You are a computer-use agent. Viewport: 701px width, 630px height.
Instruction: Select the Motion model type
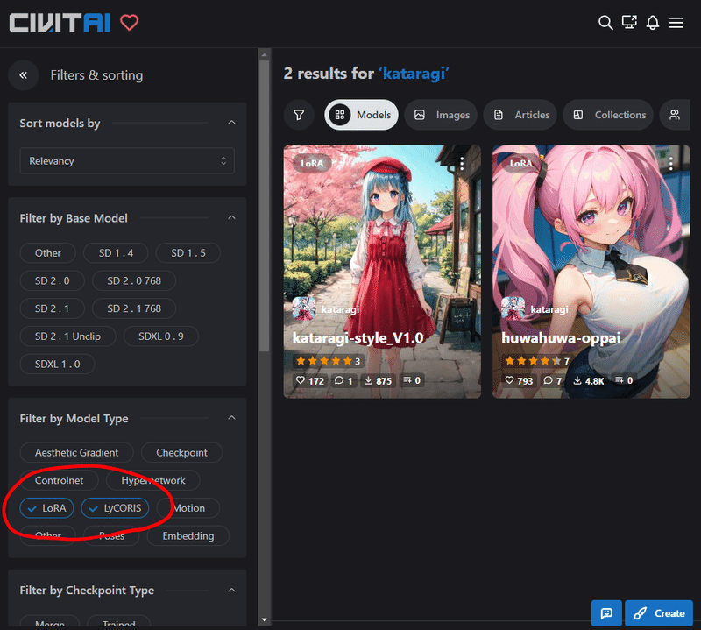click(188, 508)
